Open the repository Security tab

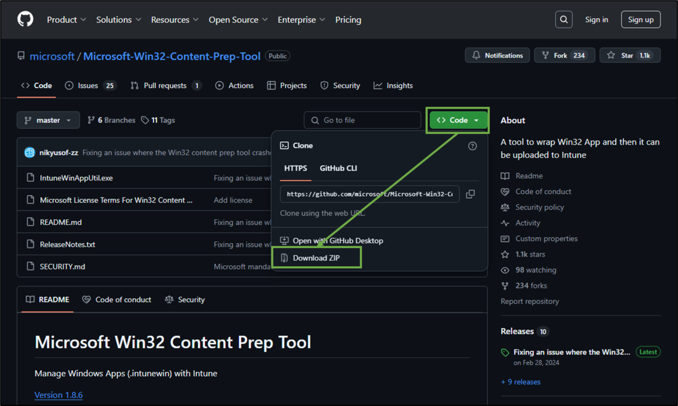click(x=340, y=86)
